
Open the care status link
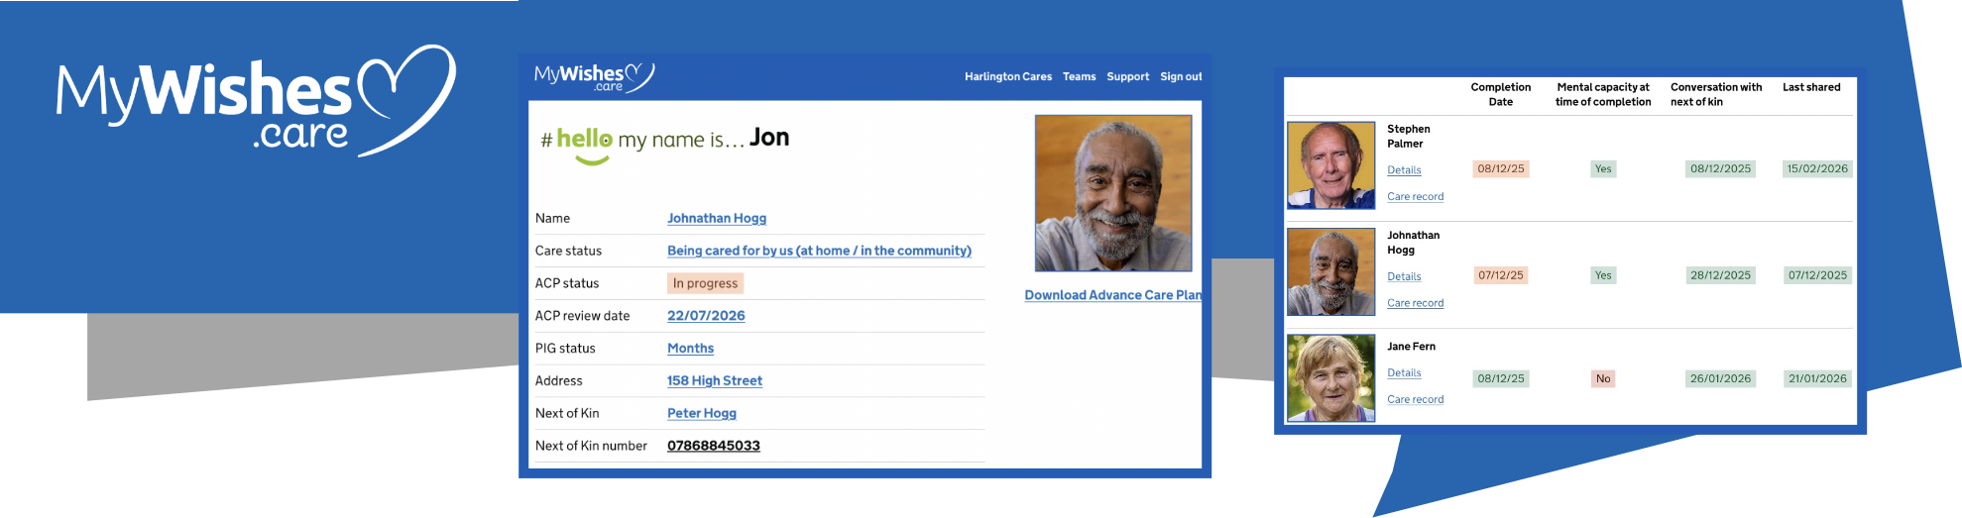click(x=819, y=251)
